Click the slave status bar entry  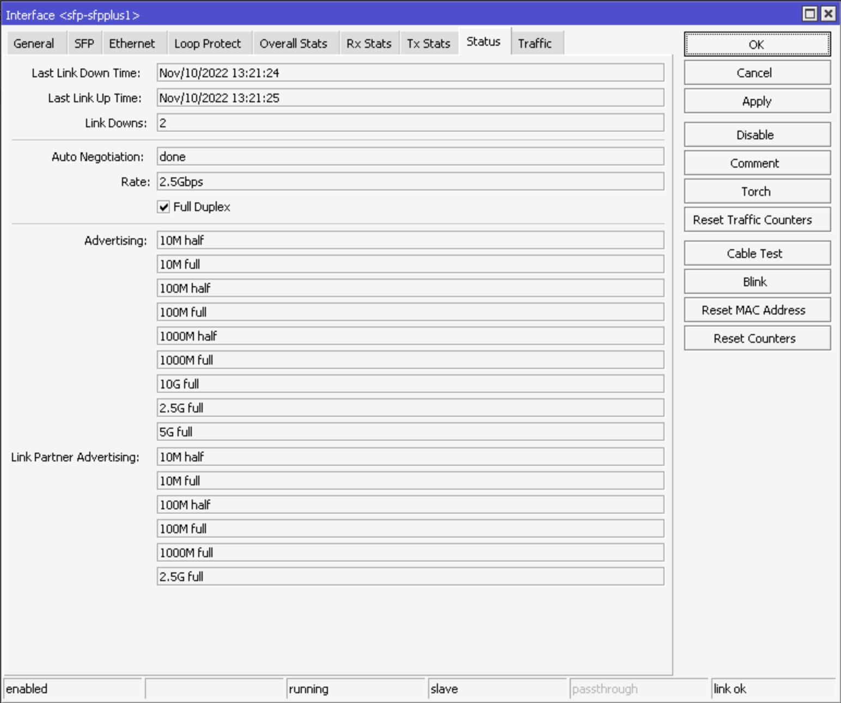click(497, 689)
